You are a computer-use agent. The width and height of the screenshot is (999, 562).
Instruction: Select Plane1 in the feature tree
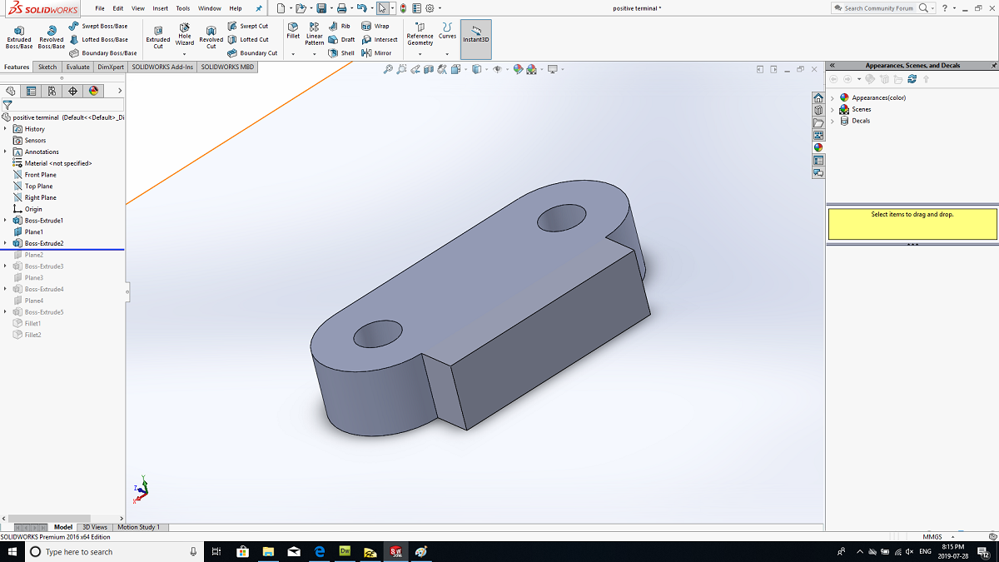pos(27,232)
